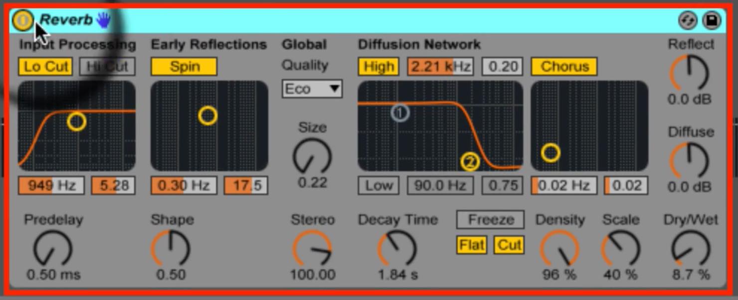Click the Predelay knob
This screenshot has height=300, width=738.
(52, 248)
